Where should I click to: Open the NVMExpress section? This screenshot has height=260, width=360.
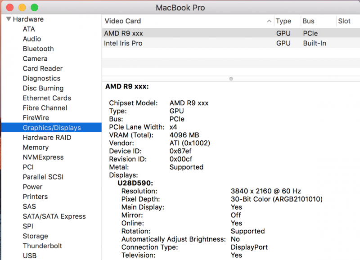[43, 157]
